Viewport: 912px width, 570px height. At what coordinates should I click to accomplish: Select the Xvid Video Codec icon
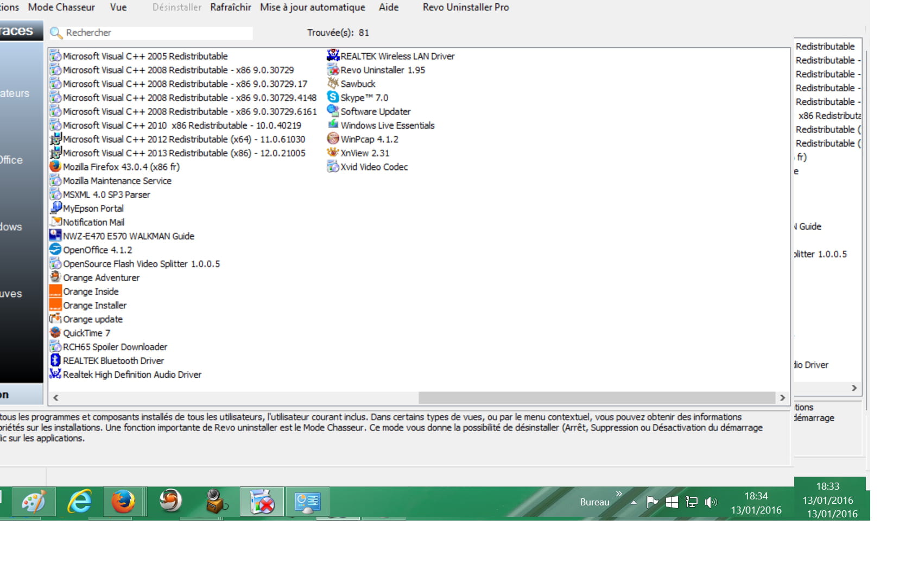tap(333, 166)
